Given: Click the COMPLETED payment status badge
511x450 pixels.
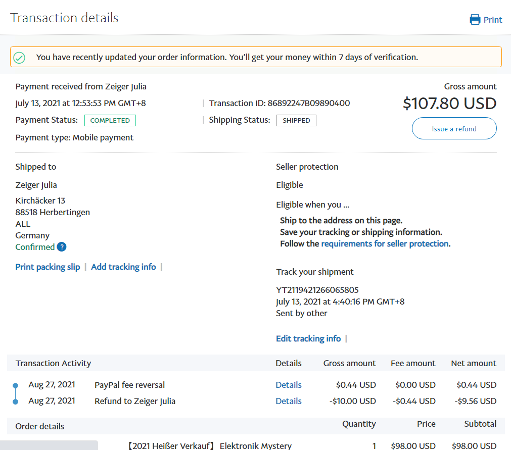Looking at the screenshot, I should [110, 121].
